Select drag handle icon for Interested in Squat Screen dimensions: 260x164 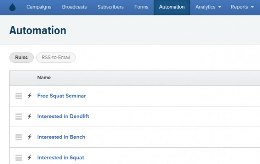pyautogui.click(x=19, y=158)
